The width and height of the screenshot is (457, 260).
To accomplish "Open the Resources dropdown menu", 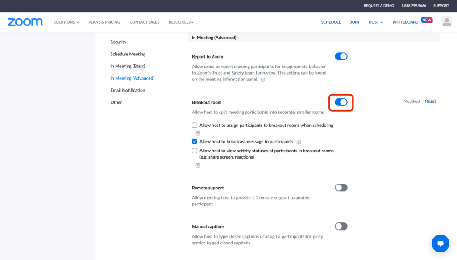I will 181,22.
